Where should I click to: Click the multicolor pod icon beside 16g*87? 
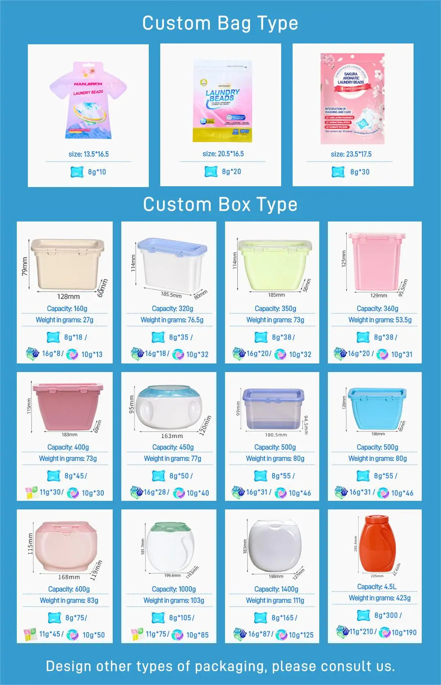(x=239, y=634)
